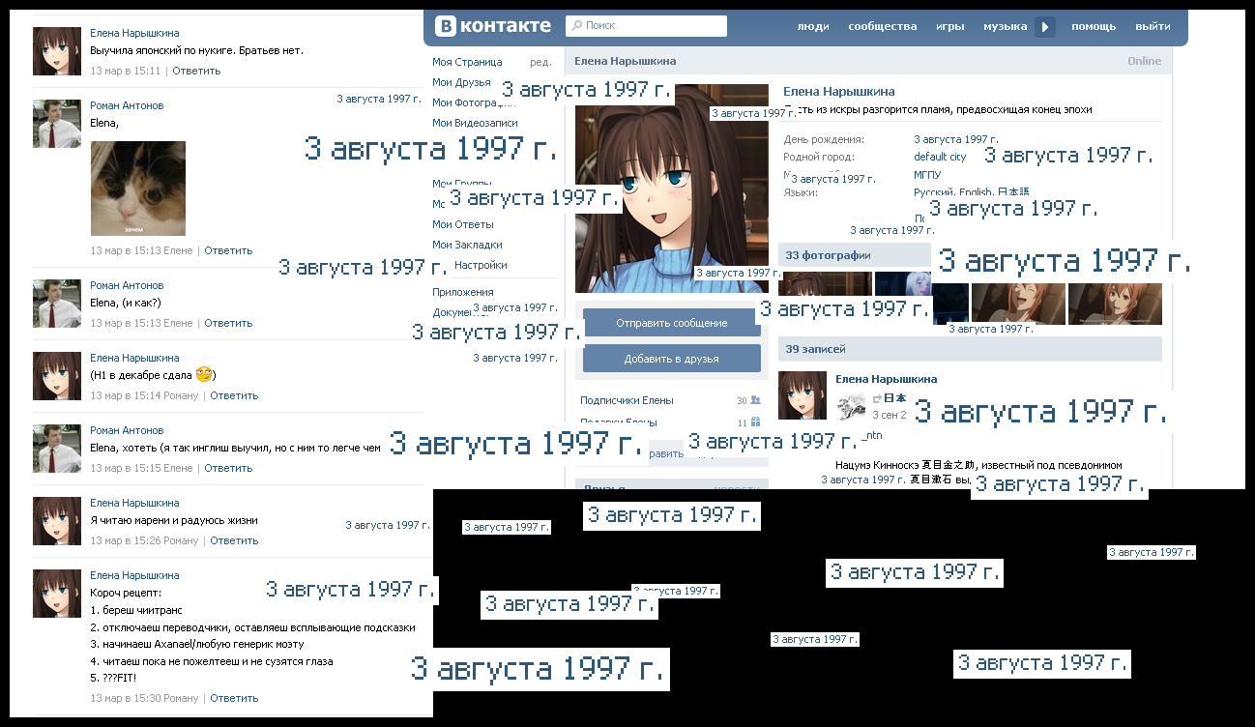Open the wall post author name Елена Нарышкина
The image size is (1255, 727).
[x=886, y=379]
